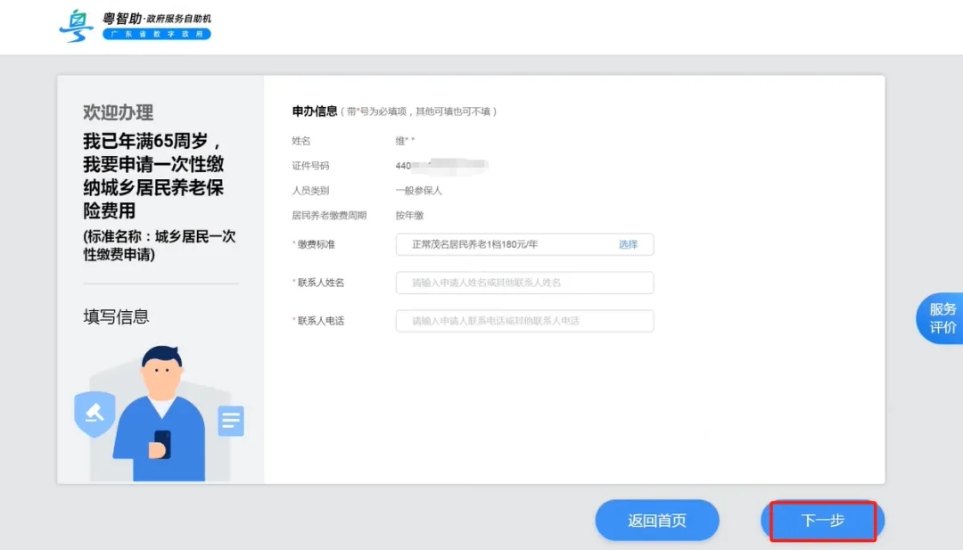The width and height of the screenshot is (963, 550).
Task: Click the 申办信息 section heading
Action: pyautogui.click(x=315, y=111)
